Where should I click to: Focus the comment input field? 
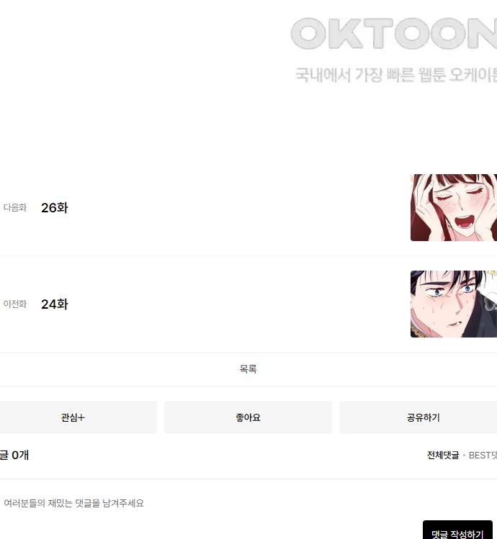point(248,503)
